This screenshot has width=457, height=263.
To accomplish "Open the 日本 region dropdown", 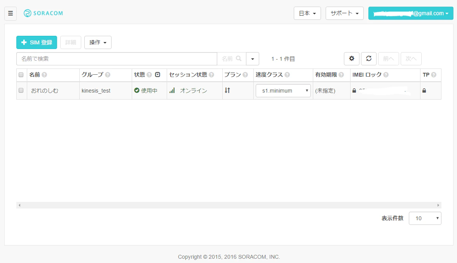I will coord(307,14).
